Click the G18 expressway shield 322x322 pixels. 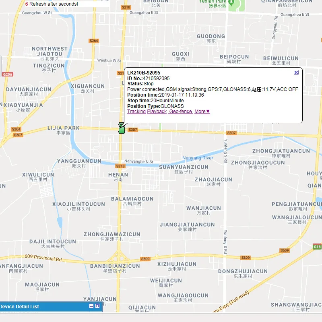(317, 247)
